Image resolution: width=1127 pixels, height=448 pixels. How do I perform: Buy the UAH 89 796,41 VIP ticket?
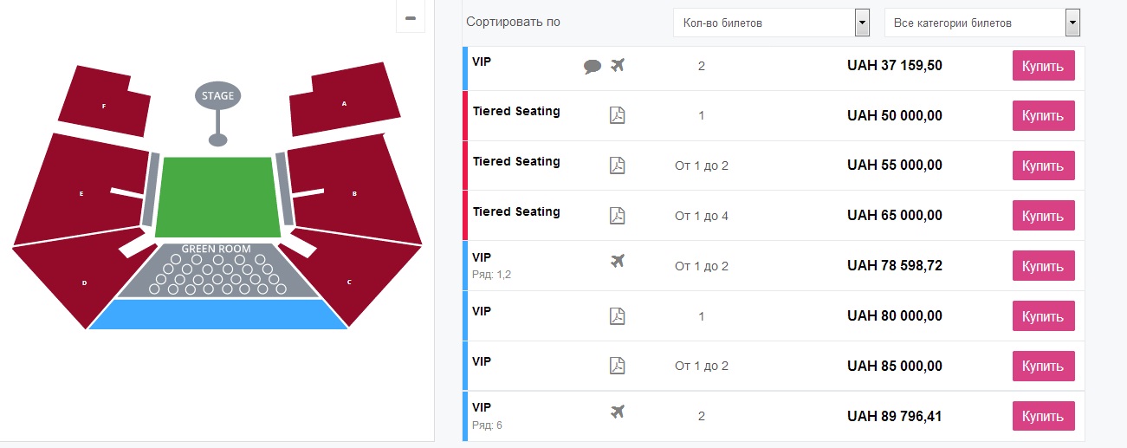click(x=1043, y=416)
